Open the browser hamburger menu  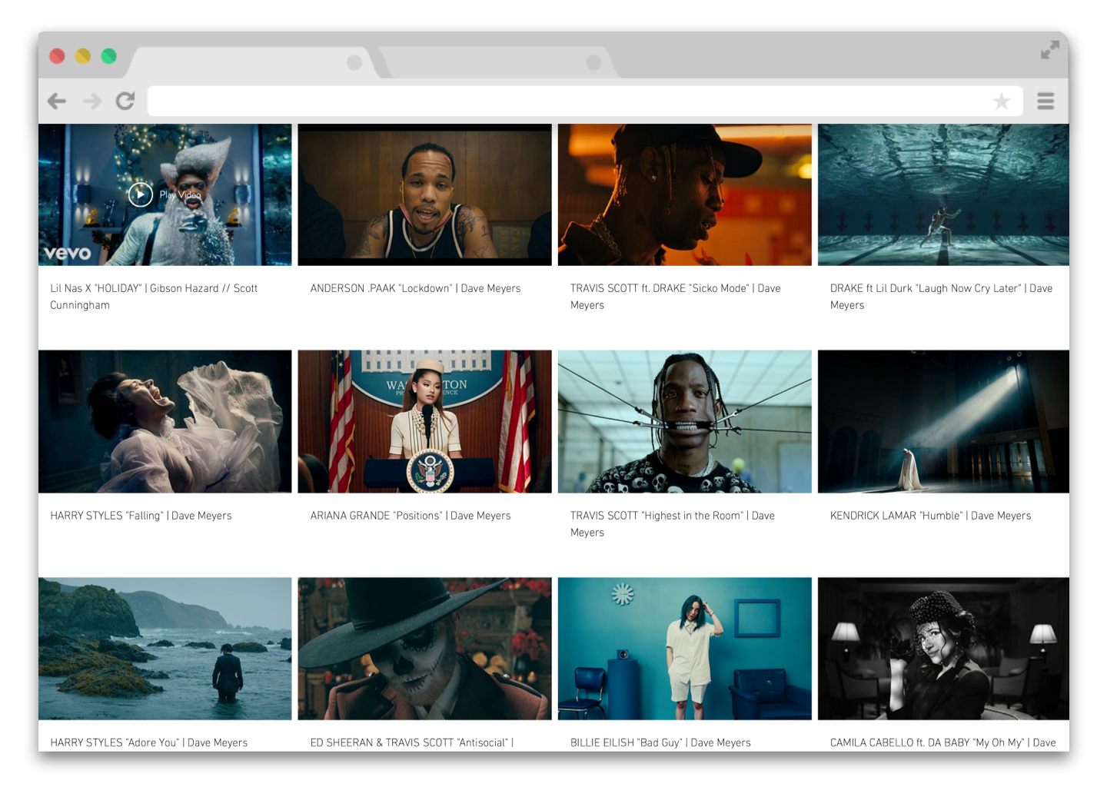click(x=1045, y=101)
